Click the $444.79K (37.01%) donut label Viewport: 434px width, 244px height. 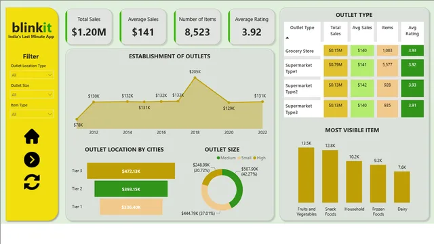(198, 213)
